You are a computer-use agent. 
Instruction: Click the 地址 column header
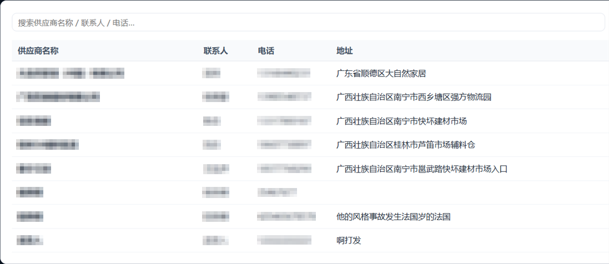[345, 51]
